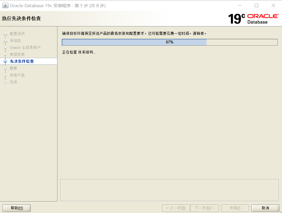
Task: Select the 系统类 step in sidebar
Action: pos(15,41)
